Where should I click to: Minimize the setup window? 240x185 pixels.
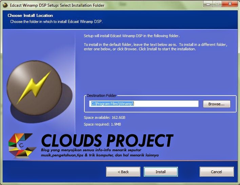click(208, 4)
